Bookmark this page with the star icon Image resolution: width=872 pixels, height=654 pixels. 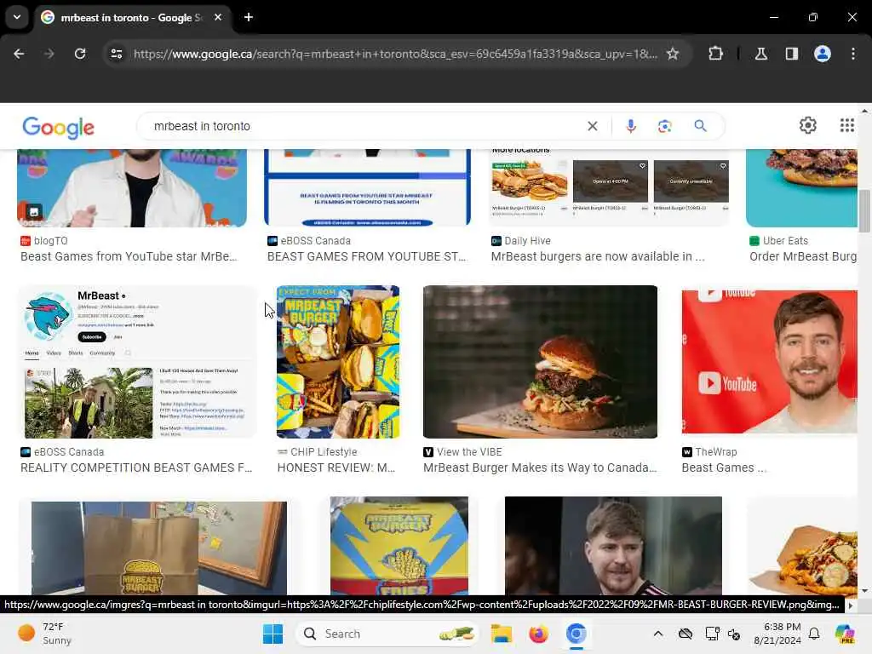[x=673, y=54]
